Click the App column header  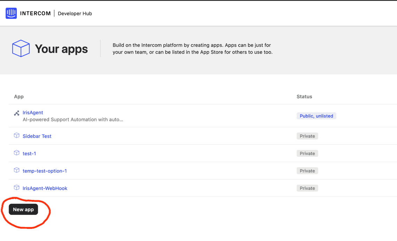coord(19,97)
